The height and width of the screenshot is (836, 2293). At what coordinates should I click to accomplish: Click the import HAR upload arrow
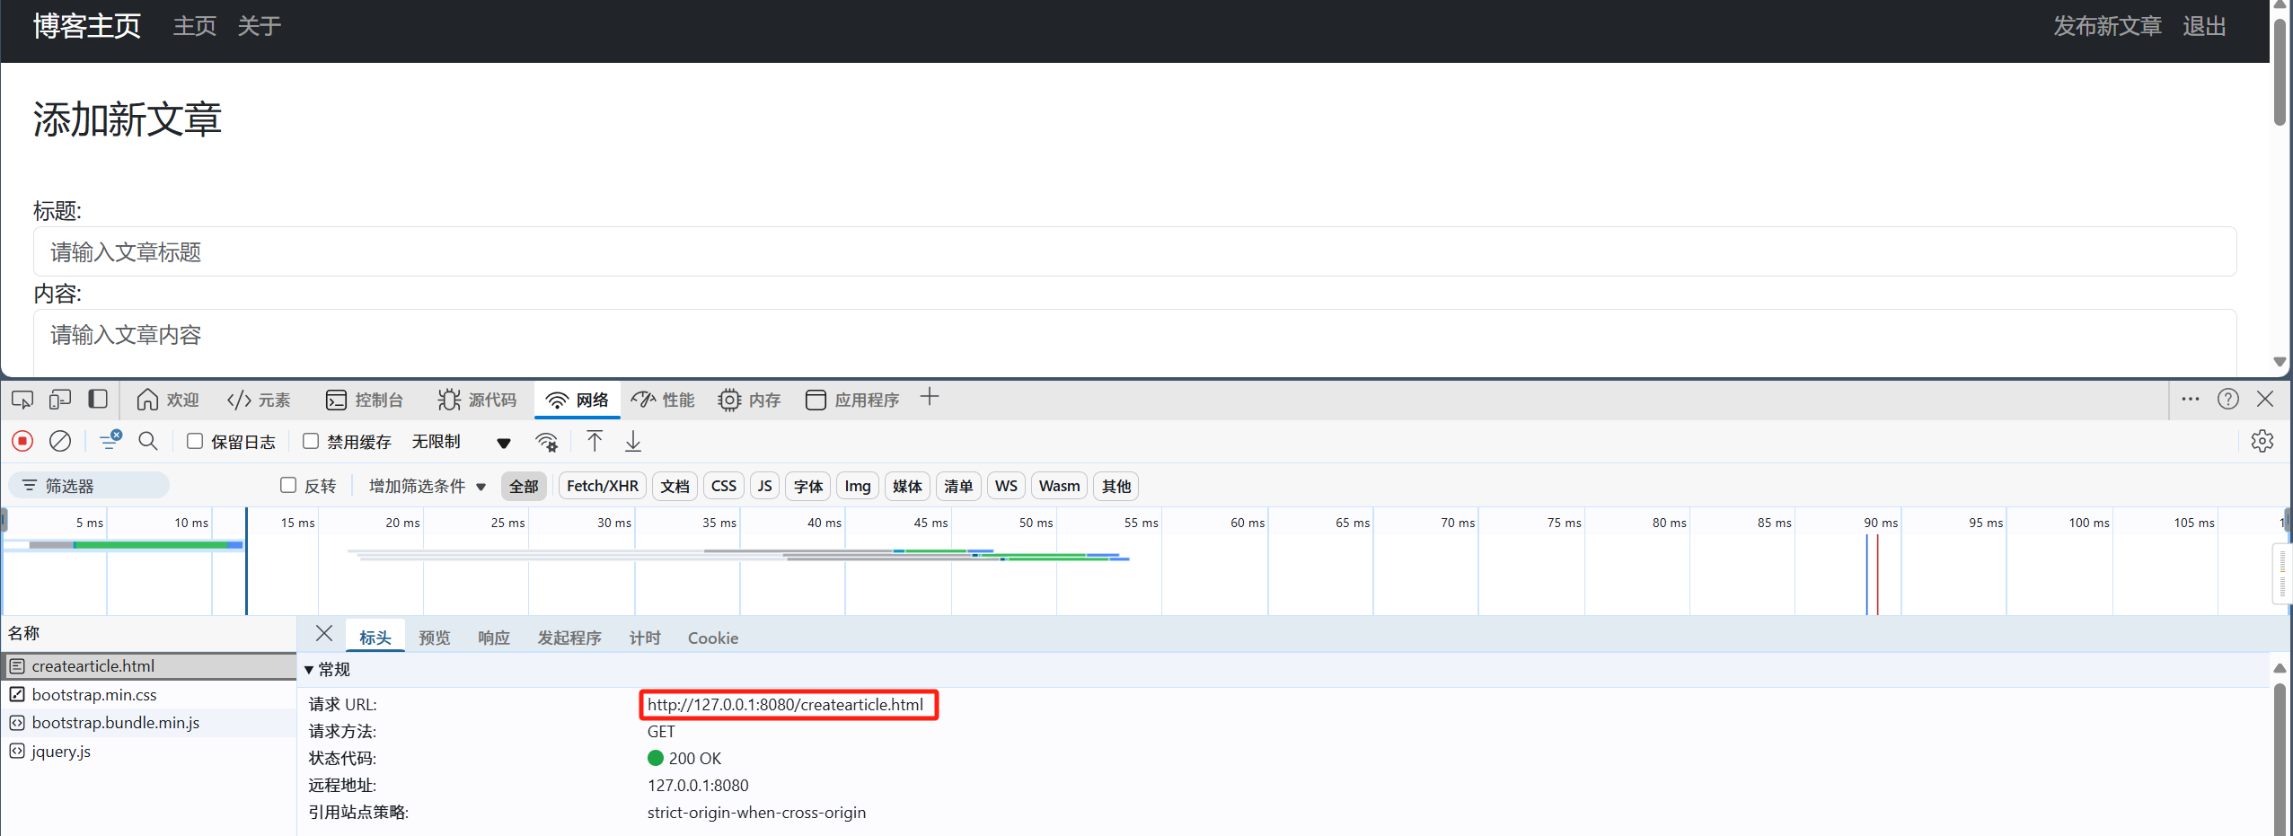pyautogui.click(x=595, y=441)
